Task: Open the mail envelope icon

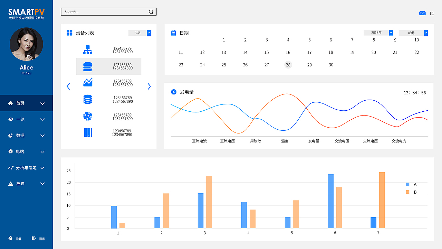Action: coord(422,13)
